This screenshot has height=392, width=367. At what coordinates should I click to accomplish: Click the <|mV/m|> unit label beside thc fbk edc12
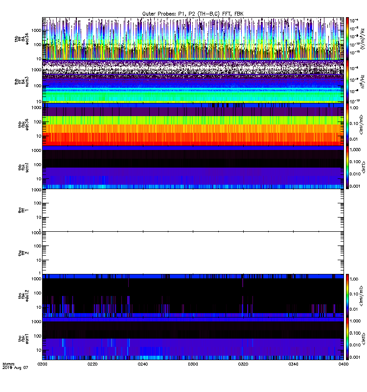pyautogui.click(x=361, y=296)
